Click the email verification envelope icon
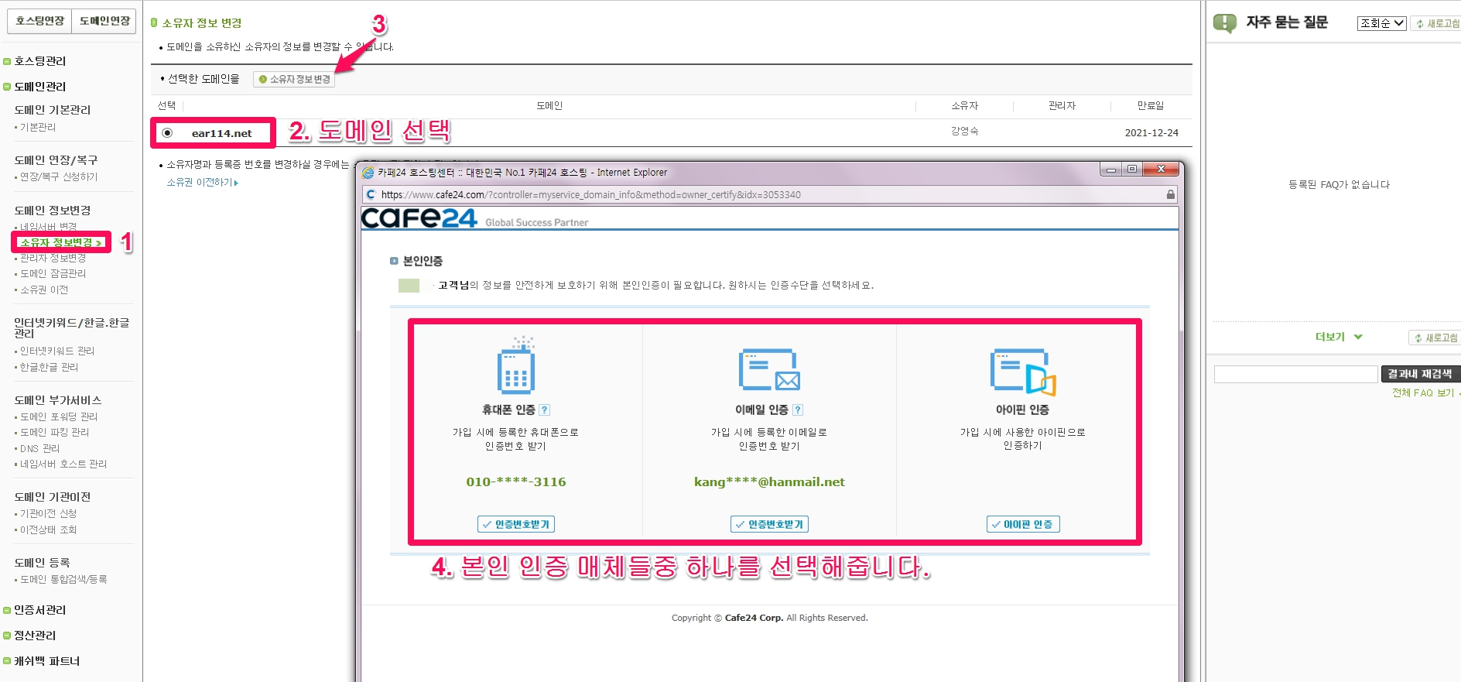This screenshot has height=682, width=1461. 768,370
